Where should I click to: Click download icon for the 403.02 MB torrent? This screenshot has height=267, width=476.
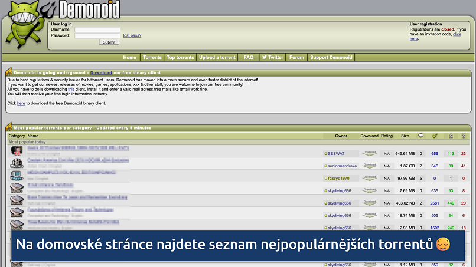(369, 203)
